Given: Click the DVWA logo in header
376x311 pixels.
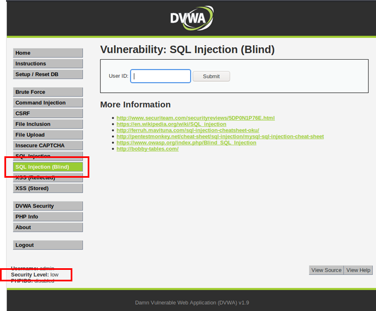Looking at the screenshot, I should (x=192, y=18).
